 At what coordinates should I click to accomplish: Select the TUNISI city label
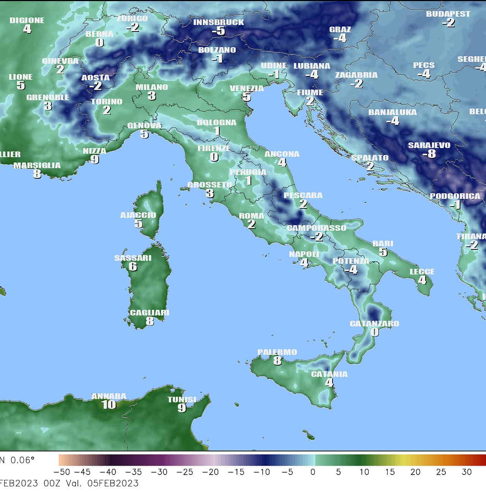click(x=182, y=399)
